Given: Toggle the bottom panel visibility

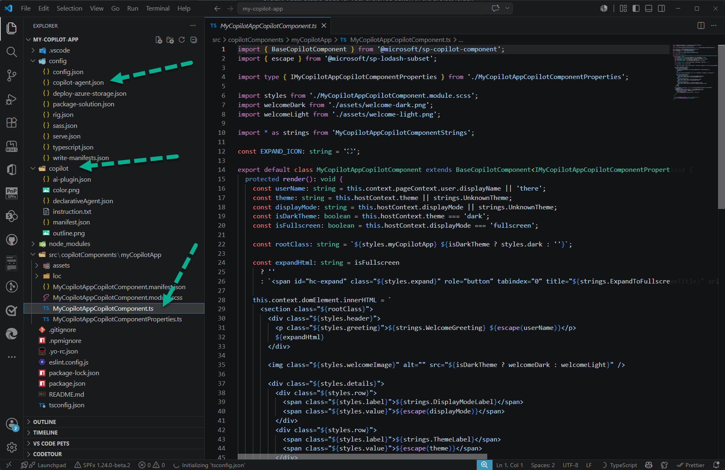Looking at the screenshot, I should pos(649,9).
